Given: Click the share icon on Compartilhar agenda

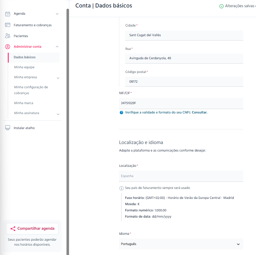Looking at the screenshot, I should [x=13, y=229].
